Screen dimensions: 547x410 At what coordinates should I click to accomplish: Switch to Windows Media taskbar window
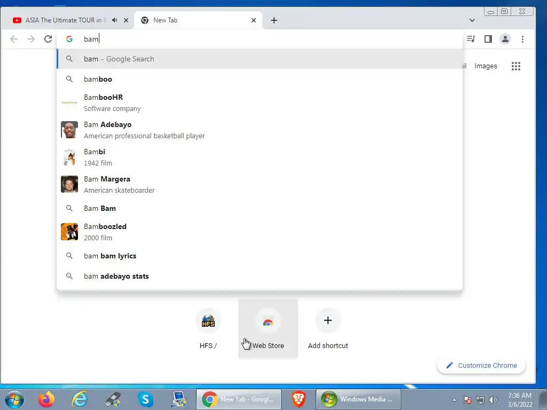click(x=358, y=399)
